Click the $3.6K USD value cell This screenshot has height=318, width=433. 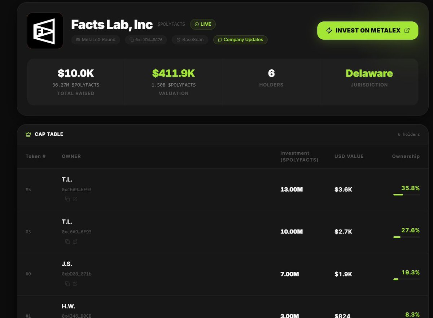coord(343,190)
